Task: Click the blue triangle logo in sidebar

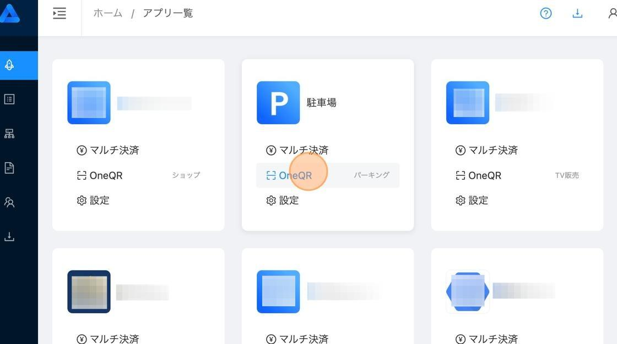Action: point(9,13)
